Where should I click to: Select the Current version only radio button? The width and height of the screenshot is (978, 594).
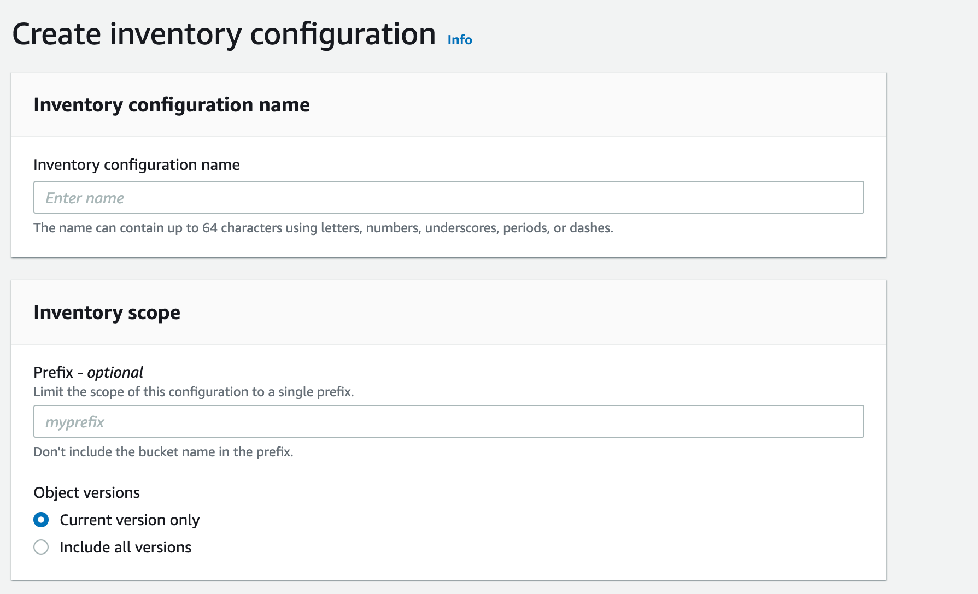(x=41, y=520)
